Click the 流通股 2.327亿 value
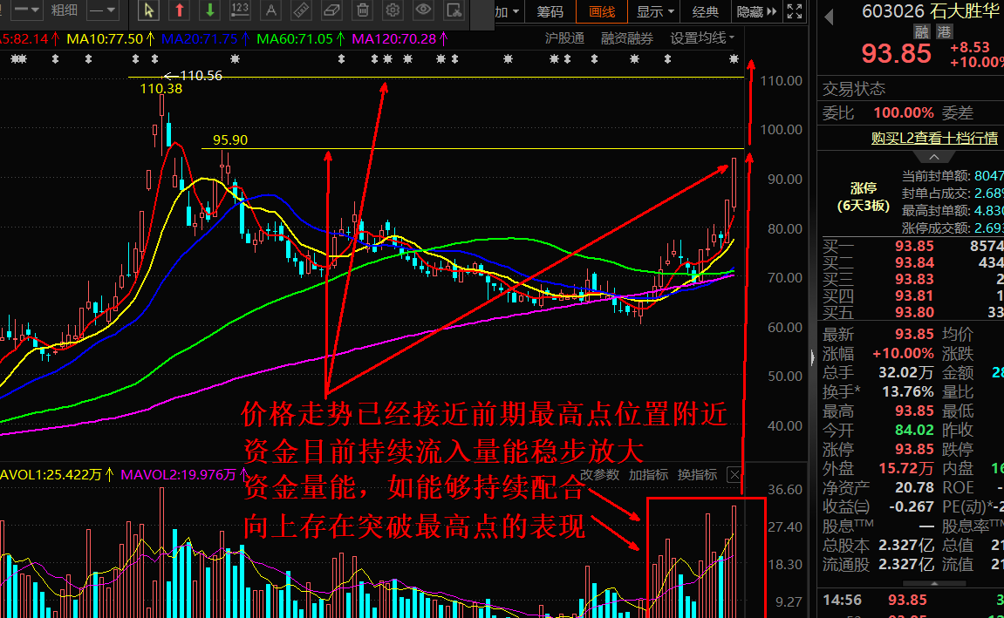 pyautogui.click(x=905, y=564)
